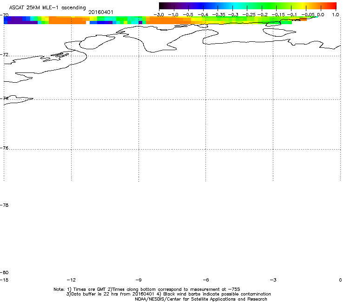Click the -0.05 color scale label
344x302 pixels.
(x=308, y=15)
